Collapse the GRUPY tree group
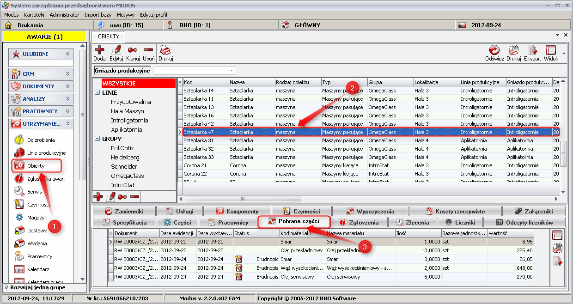Viewport: 573px width, 304px height. tap(97, 139)
